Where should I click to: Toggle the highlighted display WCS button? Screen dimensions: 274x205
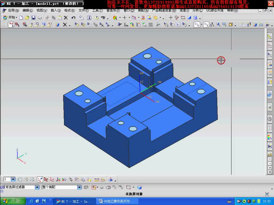[40, 179]
